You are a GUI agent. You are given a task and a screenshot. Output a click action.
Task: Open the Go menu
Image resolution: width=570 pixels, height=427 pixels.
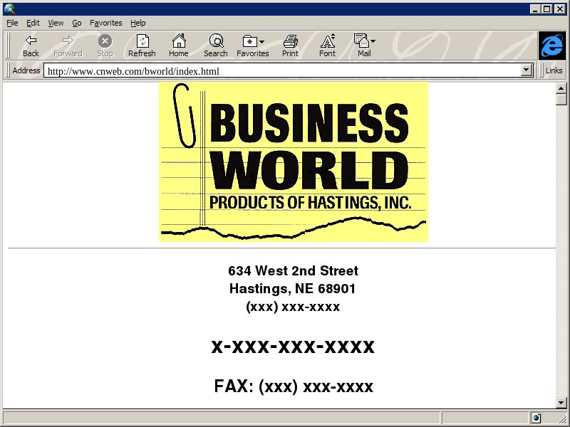[x=76, y=23]
